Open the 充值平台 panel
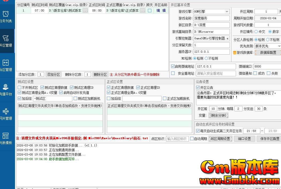The image size is (281, 189). (x=7, y=88)
